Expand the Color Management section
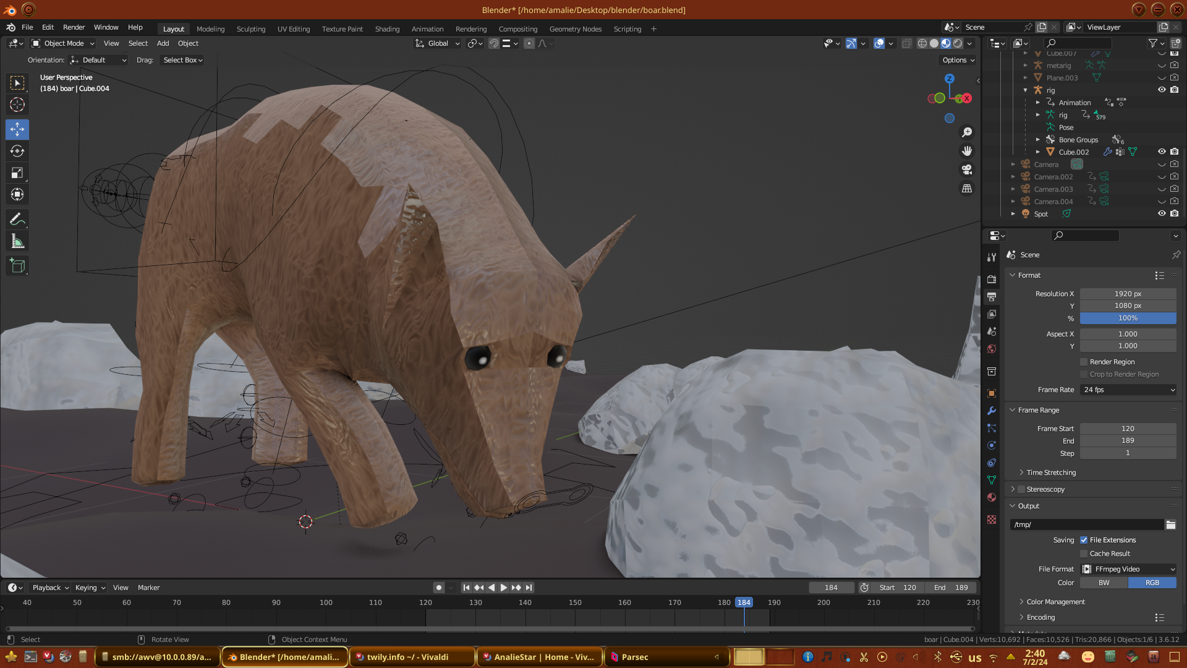The width and height of the screenshot is (1187, 668). pos(1055,602)
